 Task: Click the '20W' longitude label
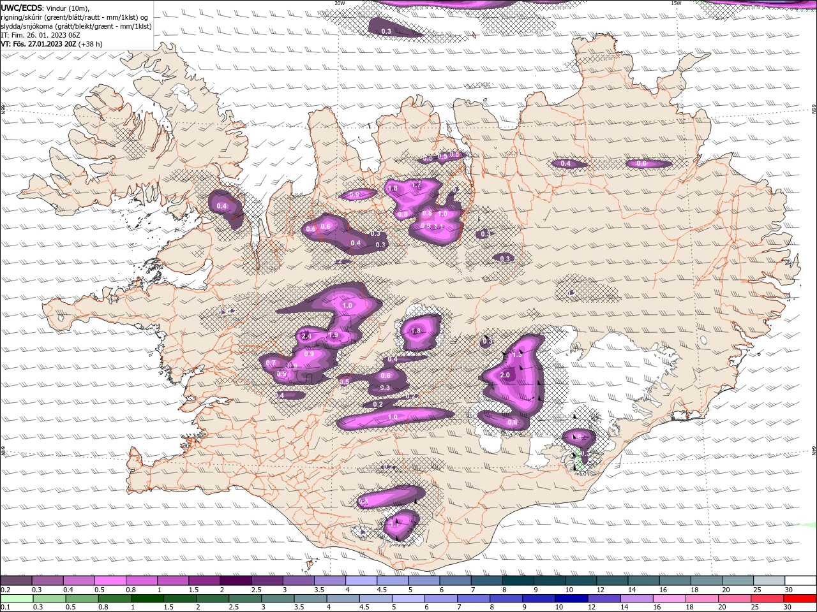pyautogui.click(x=340, y=3)
